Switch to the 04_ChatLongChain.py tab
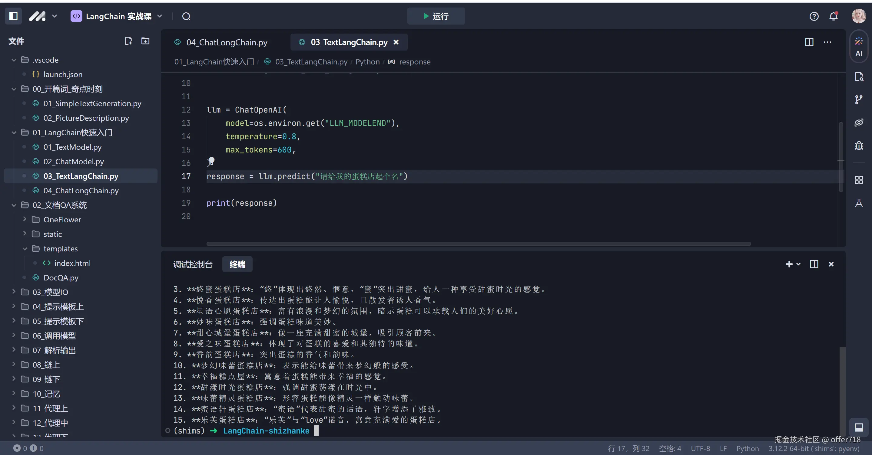This screenshot has width=872, height=455. (x=227, y=42)
